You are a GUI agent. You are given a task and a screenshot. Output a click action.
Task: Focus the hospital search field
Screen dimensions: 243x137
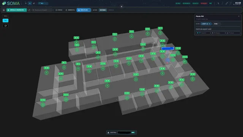42,10
